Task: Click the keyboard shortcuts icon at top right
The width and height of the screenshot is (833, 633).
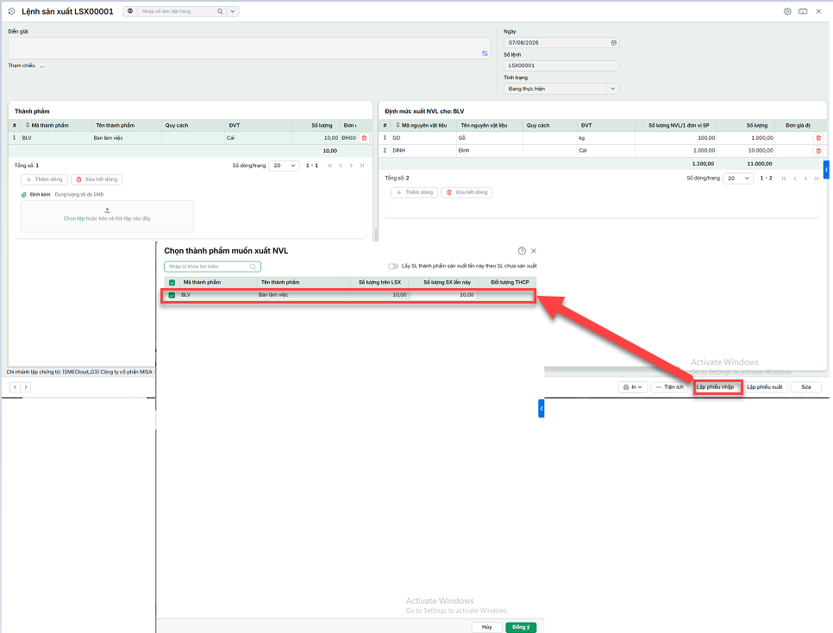Action: (x=803, y=11)
